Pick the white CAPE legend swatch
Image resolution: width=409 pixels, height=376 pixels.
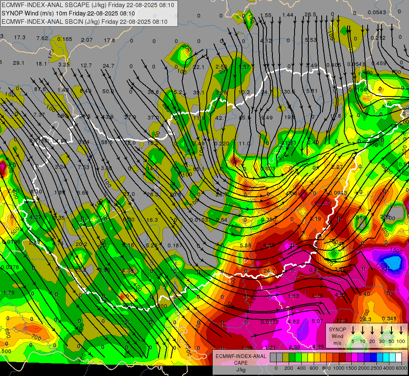pos(398,358)
